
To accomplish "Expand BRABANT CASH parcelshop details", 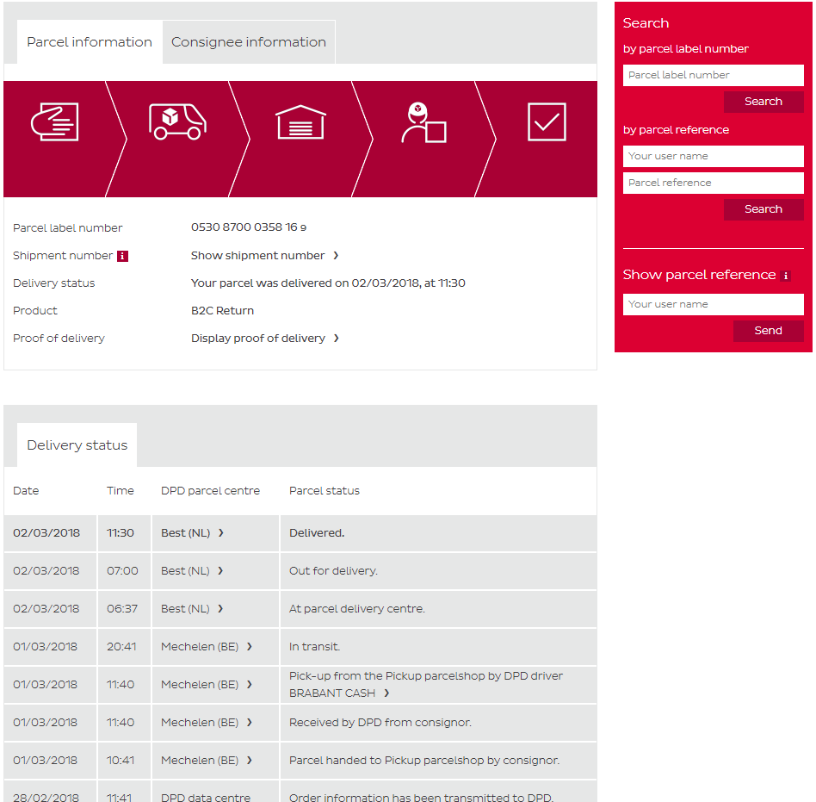I will point(339,693).
